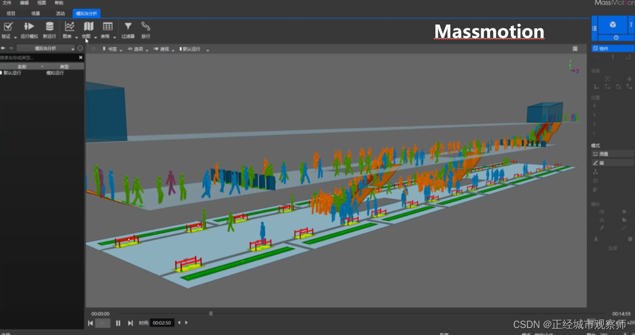635x335 pixels.
Task: Open the 帮助 (Help) menu
Action: point(59,3)
